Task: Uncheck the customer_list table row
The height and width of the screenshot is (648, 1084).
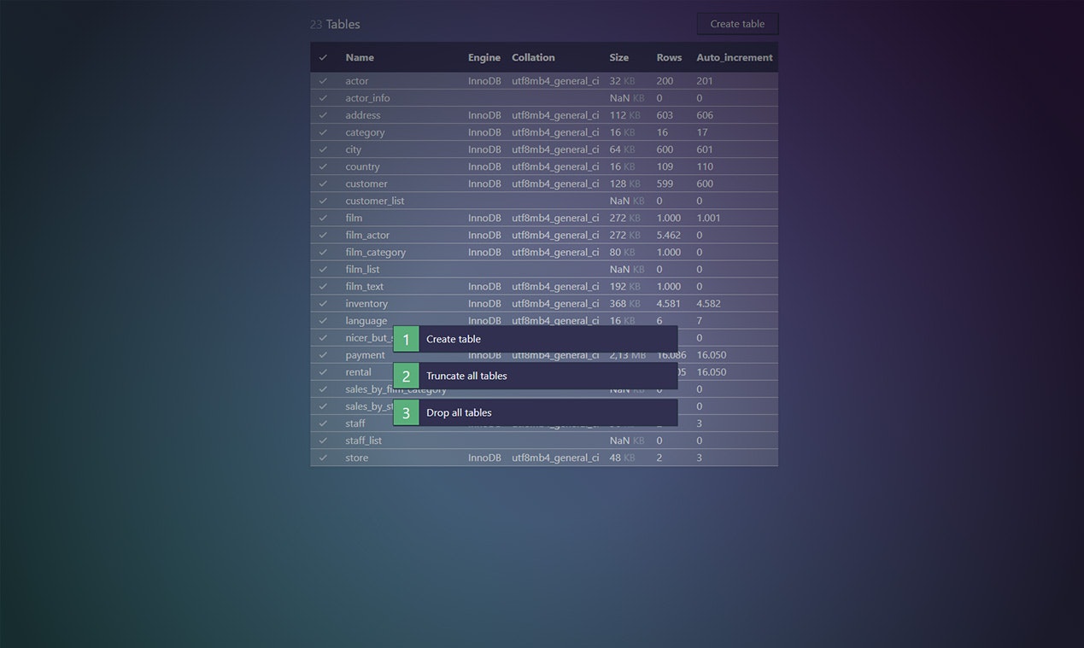Action: point(323,201)
